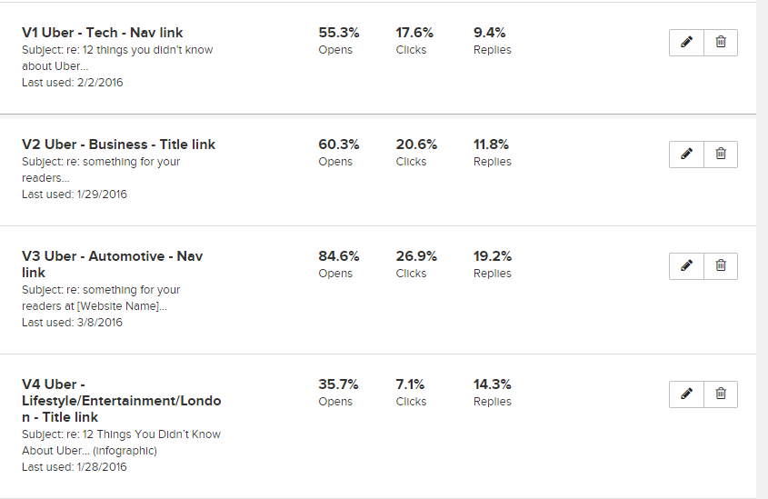Image resolution: width=768 pixels, height=499 pixels.
Task: Click the 19.2% Replies stat
Action: (493, 256)
